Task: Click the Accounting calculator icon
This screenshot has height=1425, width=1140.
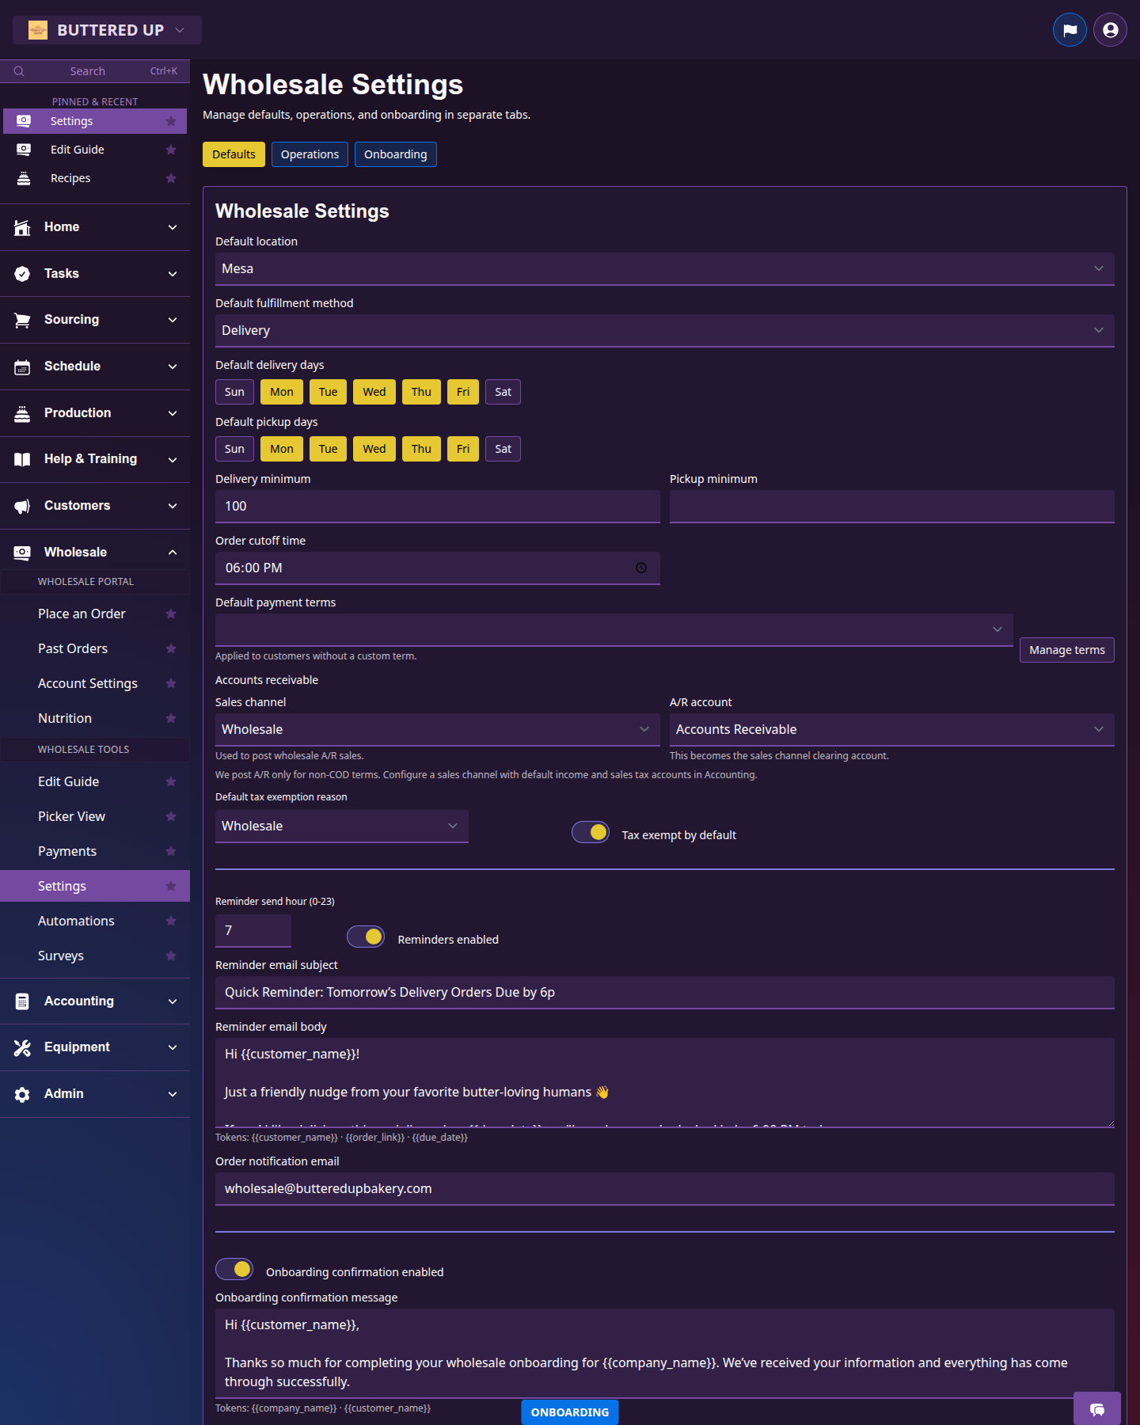Action: 22,1001
